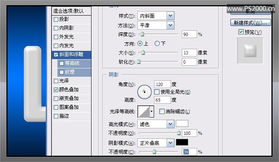Select the 下 direction radio button
Viewport: 279px width, 162px height.
click(x=157, y=43)
